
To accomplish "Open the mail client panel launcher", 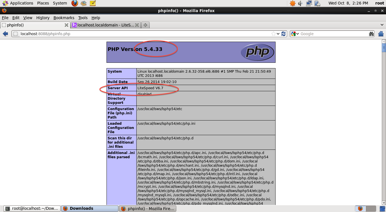I will point(83,3).
